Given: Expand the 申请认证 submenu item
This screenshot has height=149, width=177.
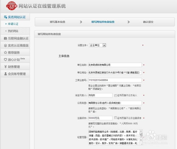Looking at the screenshot, I should point(13,24).
